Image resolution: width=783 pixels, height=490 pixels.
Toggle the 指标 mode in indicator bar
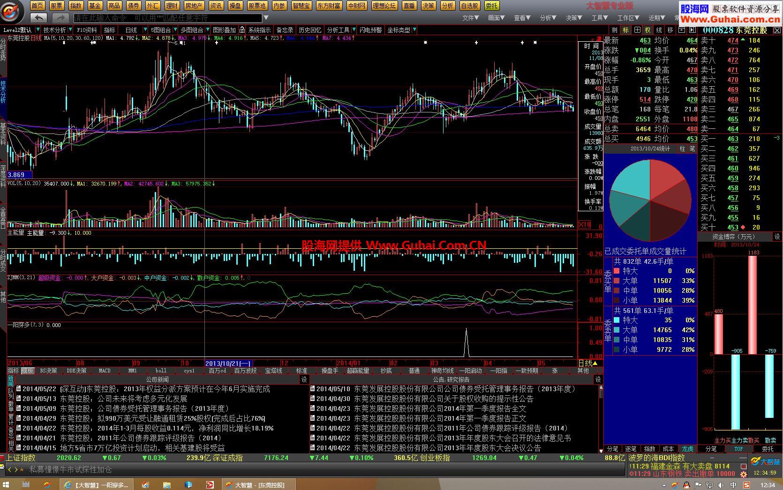tap(14, 371)
